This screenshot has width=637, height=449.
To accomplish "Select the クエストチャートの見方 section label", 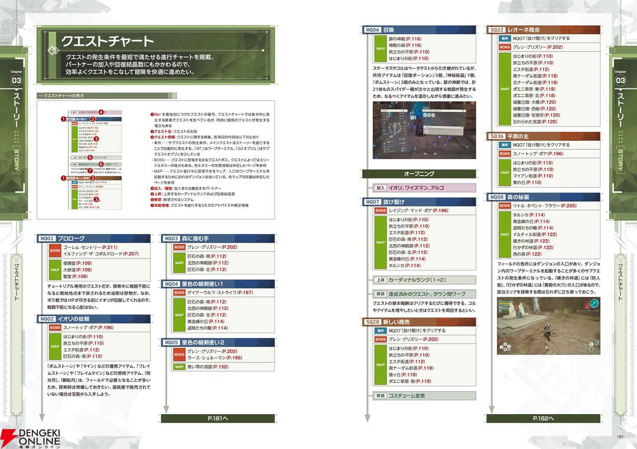I will pos(64,95).
